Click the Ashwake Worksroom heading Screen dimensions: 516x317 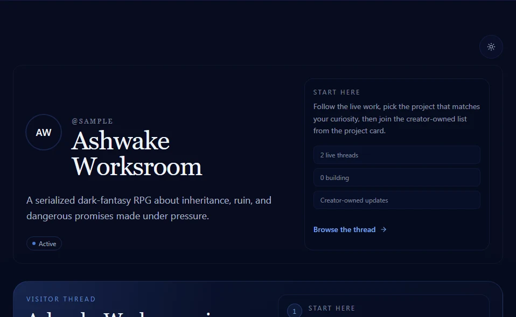point(137,154)
